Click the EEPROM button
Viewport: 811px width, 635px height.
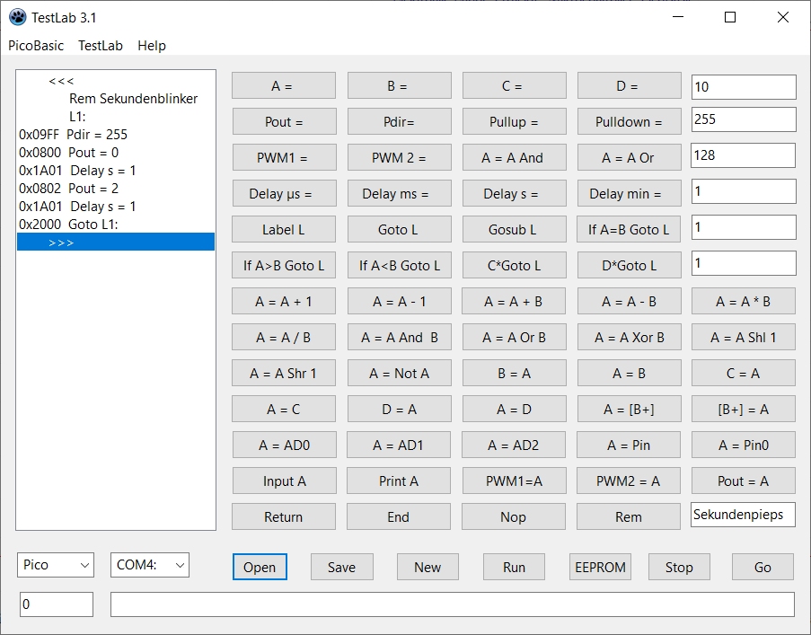(x=599, y=567)
